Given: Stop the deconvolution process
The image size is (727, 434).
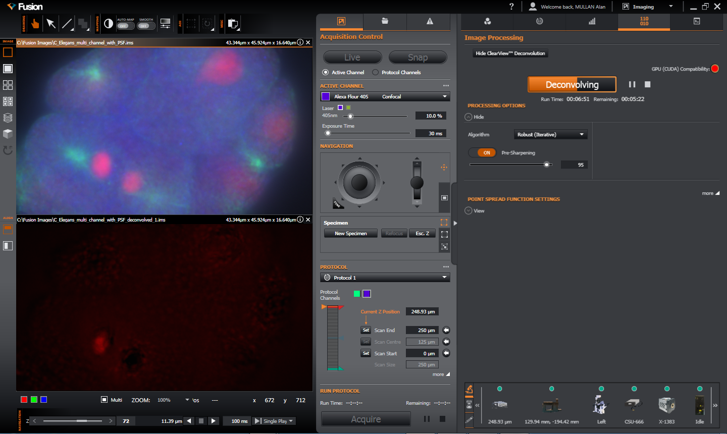Looking at the screenshot, I should (647, 84).
